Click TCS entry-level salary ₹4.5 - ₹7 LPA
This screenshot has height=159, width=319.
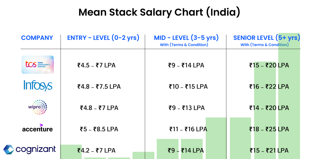coord(97,66)
